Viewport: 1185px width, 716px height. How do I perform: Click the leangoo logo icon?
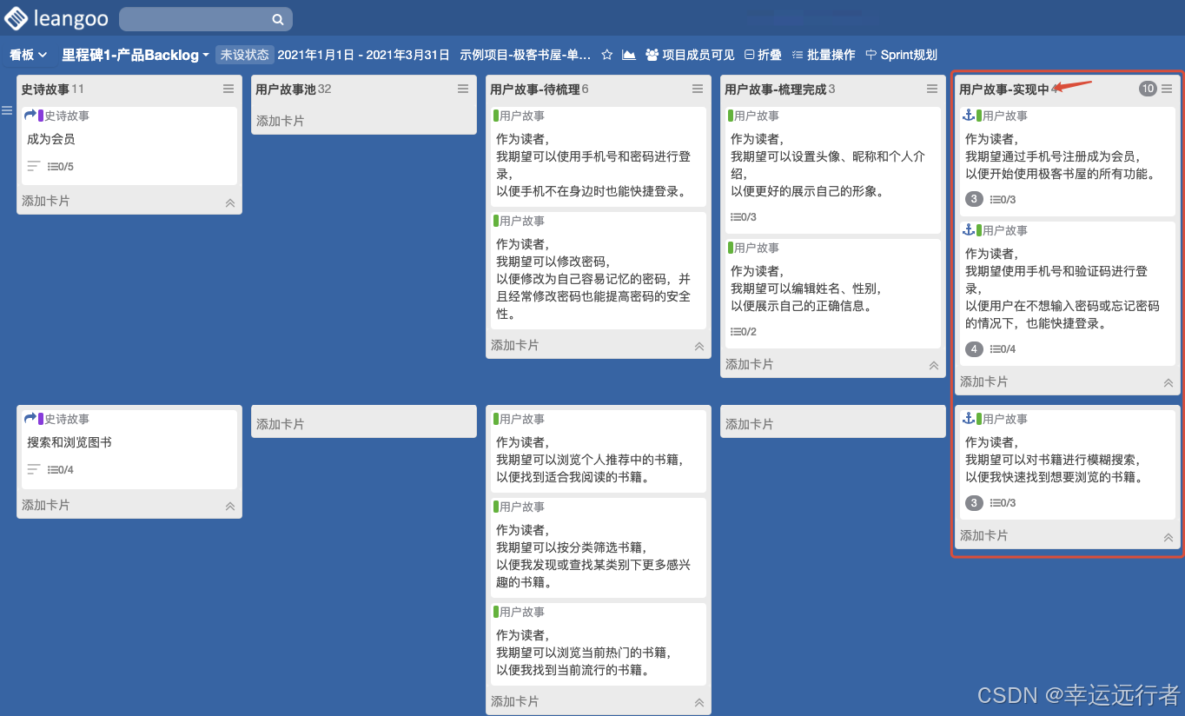point(16,17)
